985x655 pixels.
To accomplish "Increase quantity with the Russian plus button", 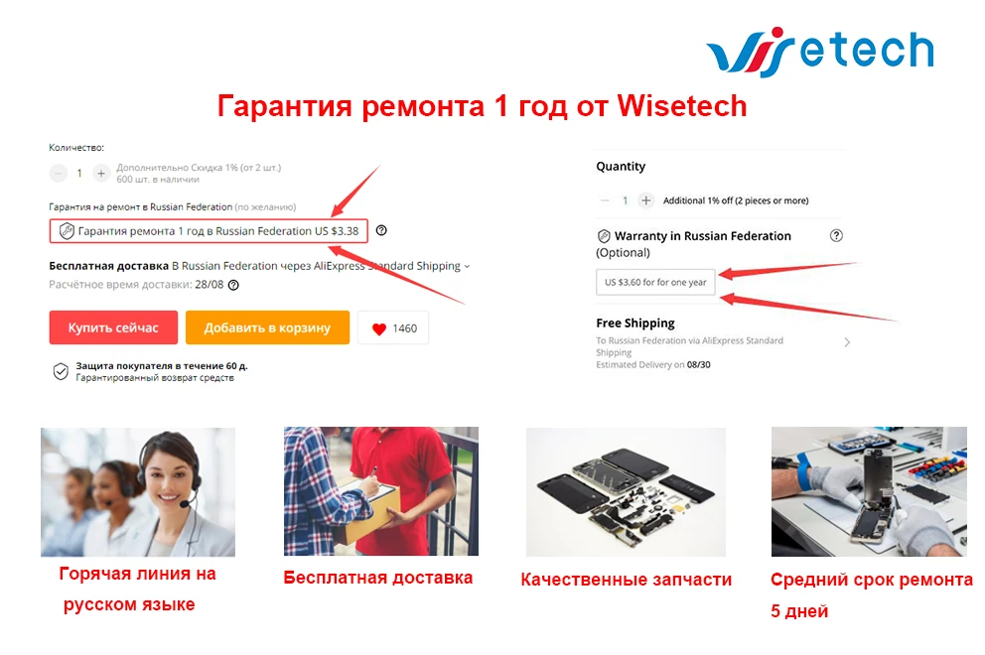I will coord(101,173).
